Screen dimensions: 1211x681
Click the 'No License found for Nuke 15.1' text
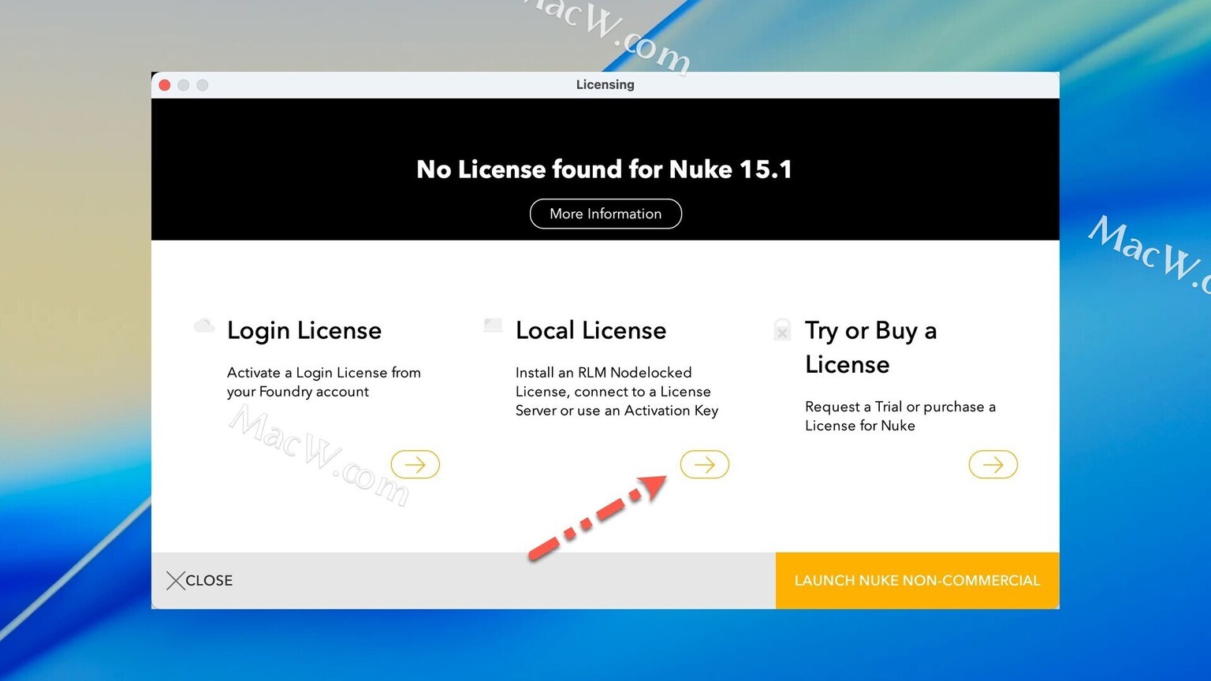click(x=605, y=169)
